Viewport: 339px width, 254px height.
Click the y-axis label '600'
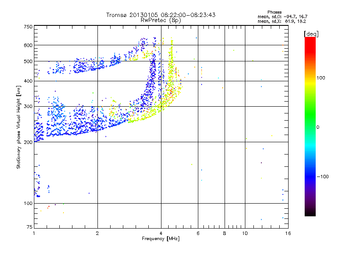[28, 45]
